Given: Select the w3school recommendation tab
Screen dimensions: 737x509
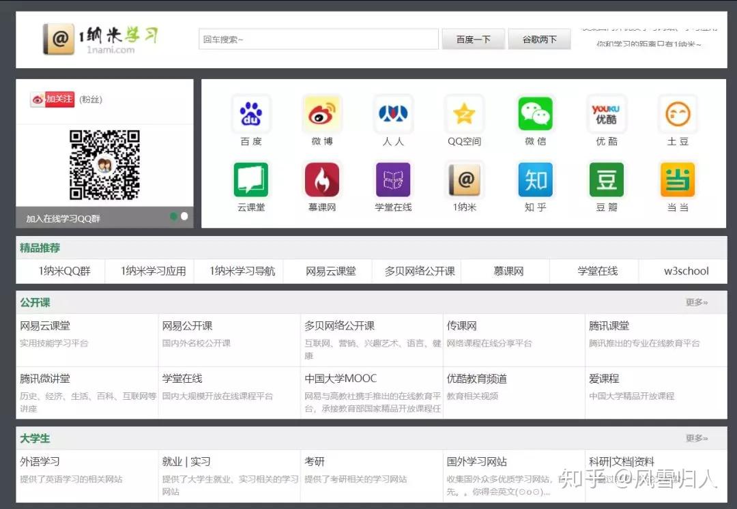Looking at the screenshot, I should 687,271.
